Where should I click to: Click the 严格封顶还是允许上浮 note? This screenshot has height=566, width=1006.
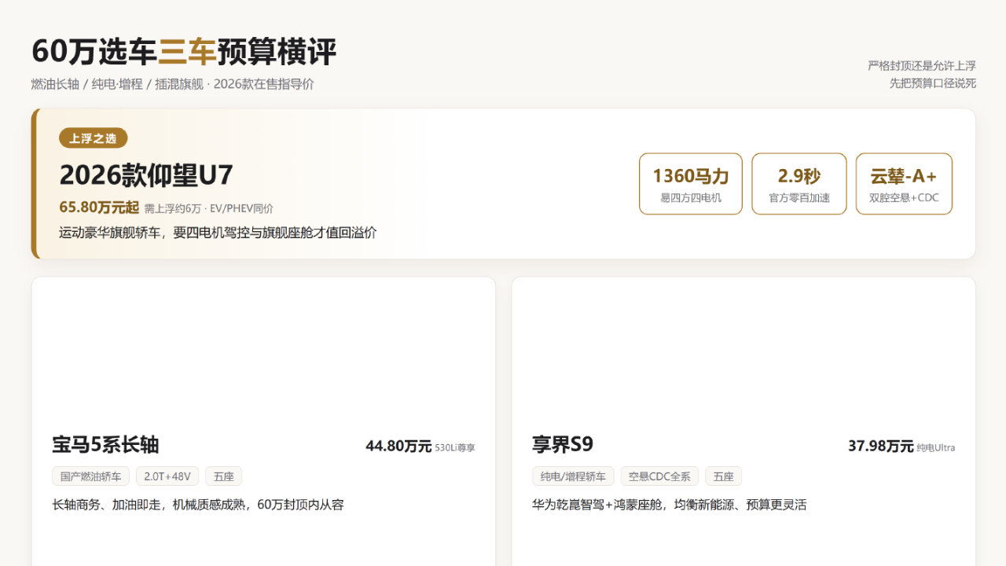[x=922, y=65]
